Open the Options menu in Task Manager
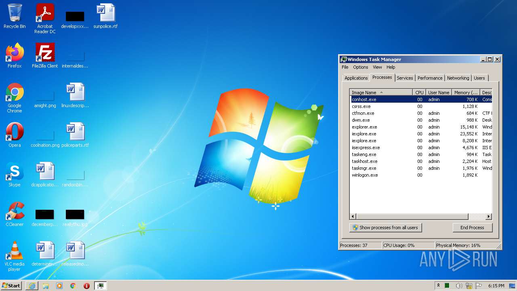 361,67
